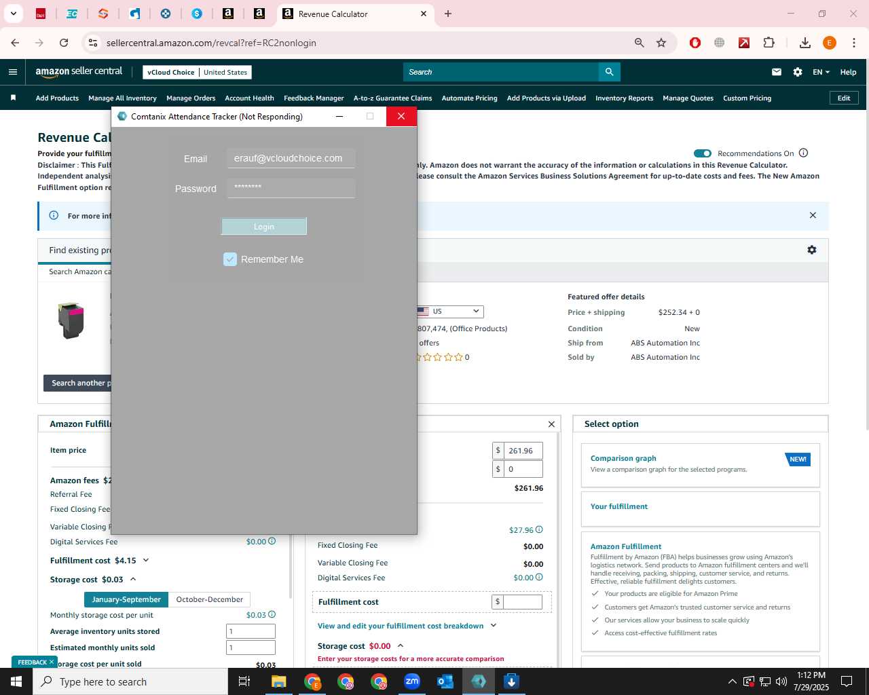
Task: Click the bookmark flag icon in navigation bar
Action: tap(13, 98)
